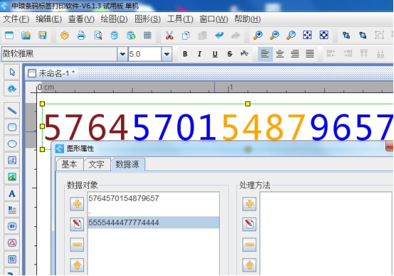Switch to the 文字 tab

pos(96,165)
